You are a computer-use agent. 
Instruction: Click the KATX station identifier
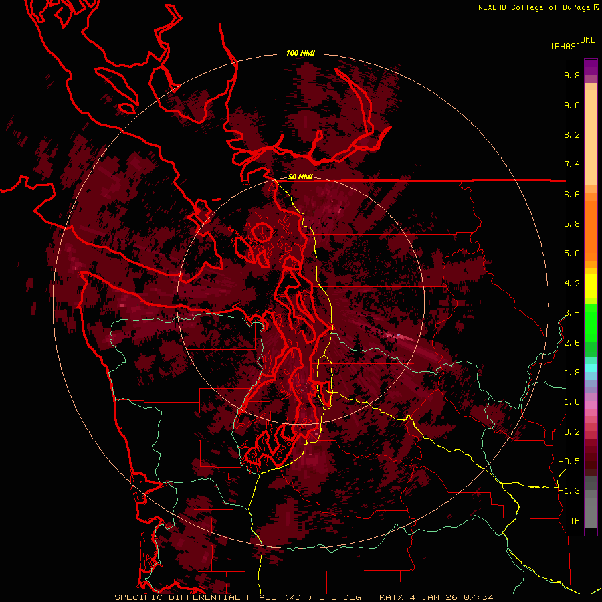tap(391, 597)
